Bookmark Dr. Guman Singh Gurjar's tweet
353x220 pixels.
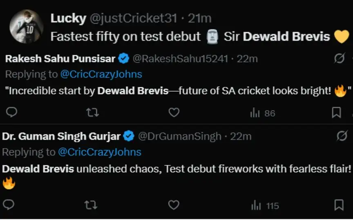pos(339,205)
